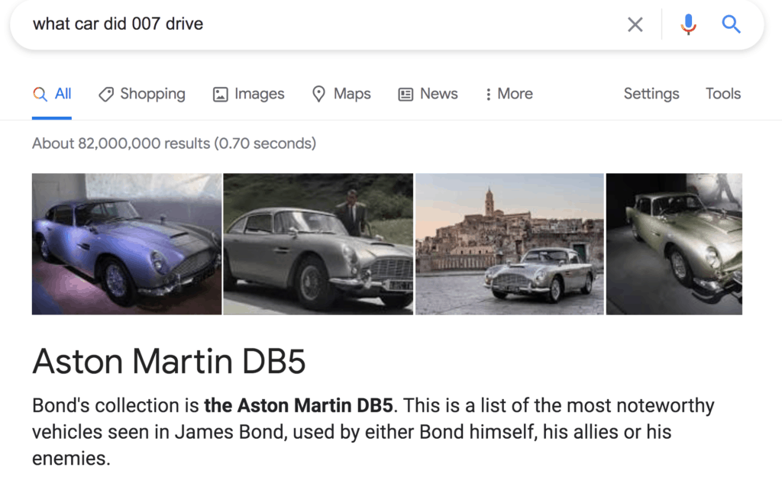The height and width of the screenshot is (493, 782).
Task: Click the price tag icon for Shopping
Action: (106, 94)
